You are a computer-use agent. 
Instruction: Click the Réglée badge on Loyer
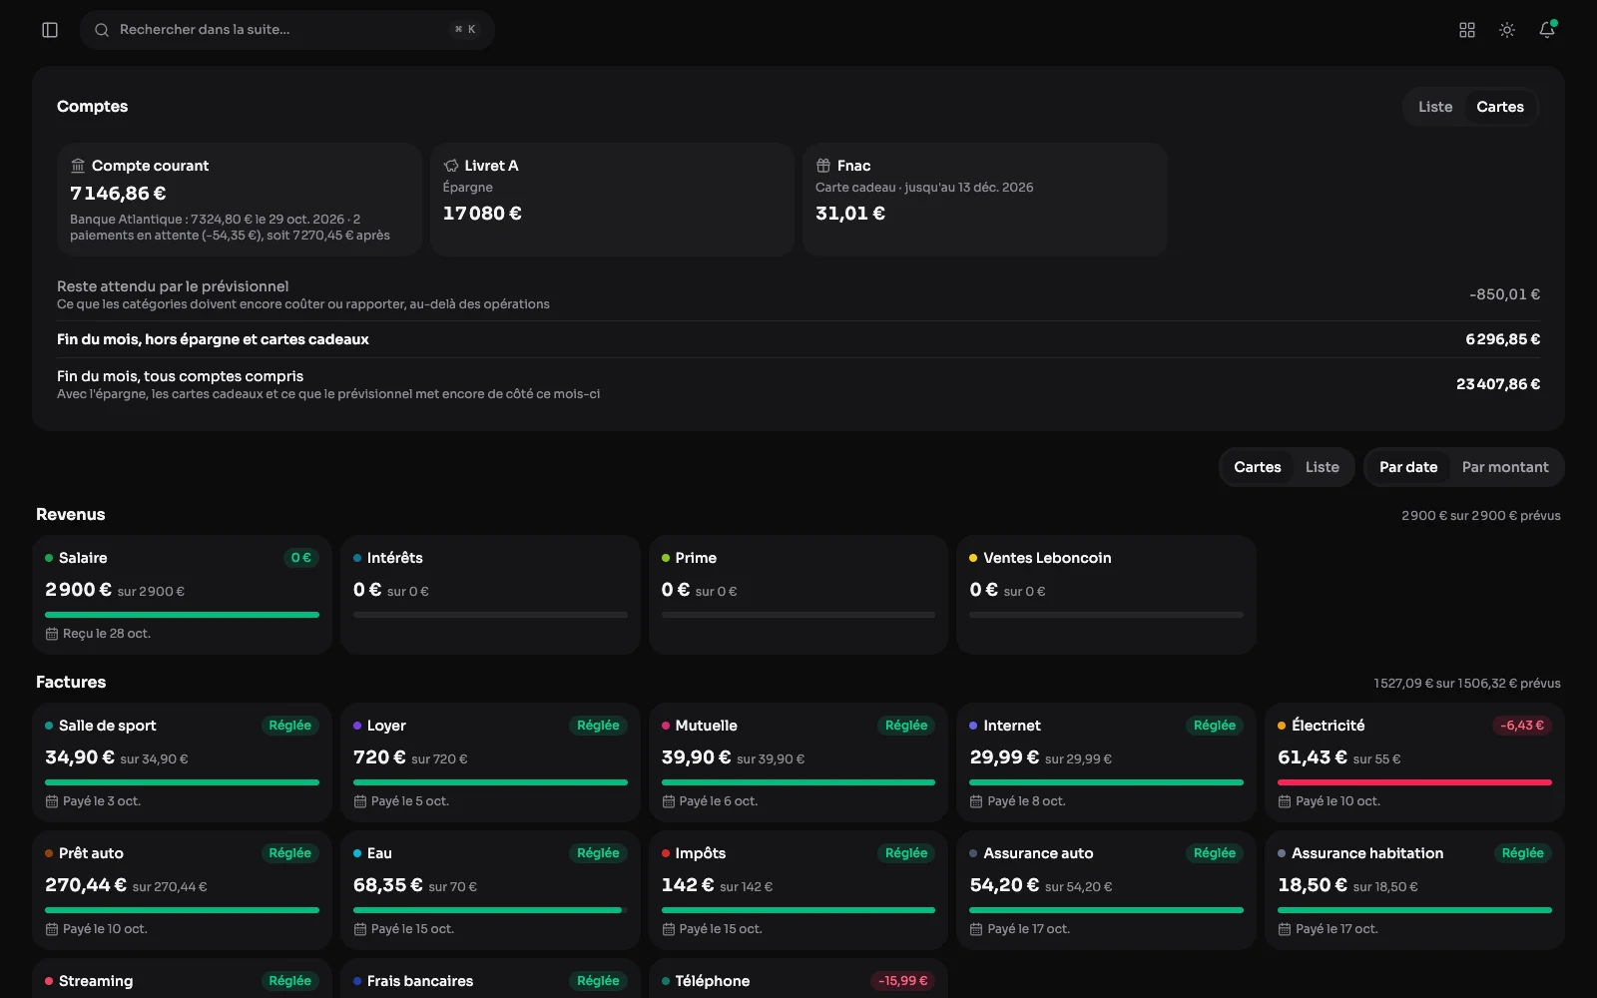click(x=598, y=726)
